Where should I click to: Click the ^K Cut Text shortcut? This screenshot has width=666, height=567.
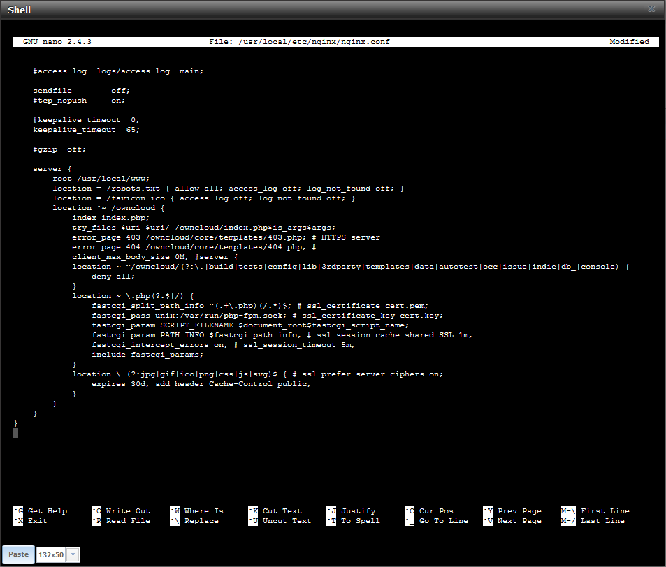pyautogui.click(x=275, y=511)
